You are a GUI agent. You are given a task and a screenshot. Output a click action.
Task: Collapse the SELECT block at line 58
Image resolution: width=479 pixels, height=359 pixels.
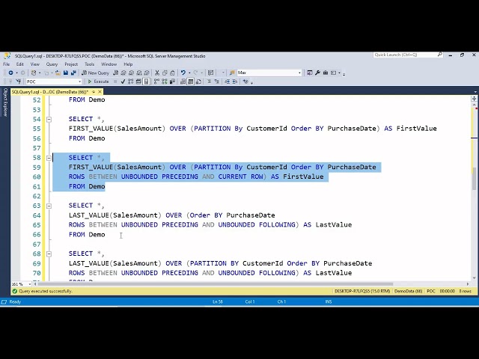pos(49,158)
